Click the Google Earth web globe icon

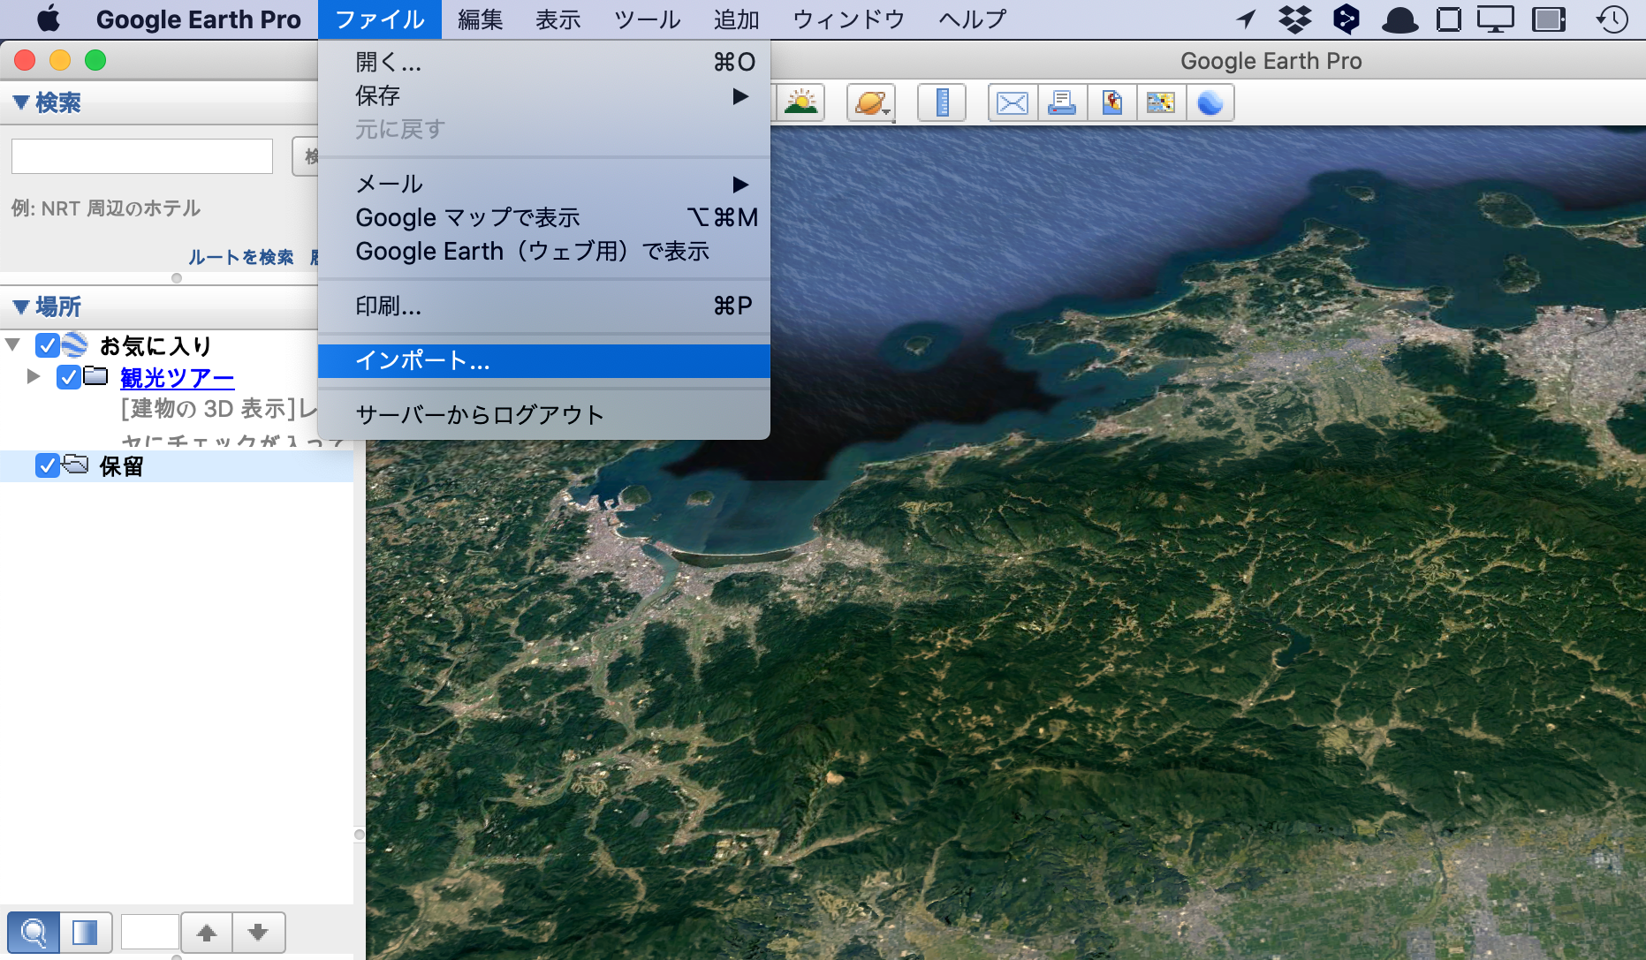1210,102
